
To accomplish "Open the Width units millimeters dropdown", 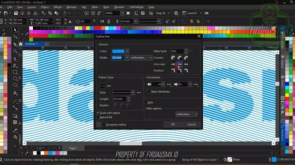I will point(141,58).
